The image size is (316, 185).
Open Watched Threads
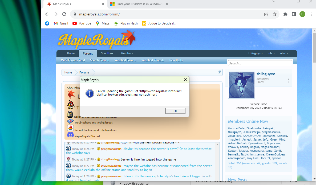click(x=153, y=60)
